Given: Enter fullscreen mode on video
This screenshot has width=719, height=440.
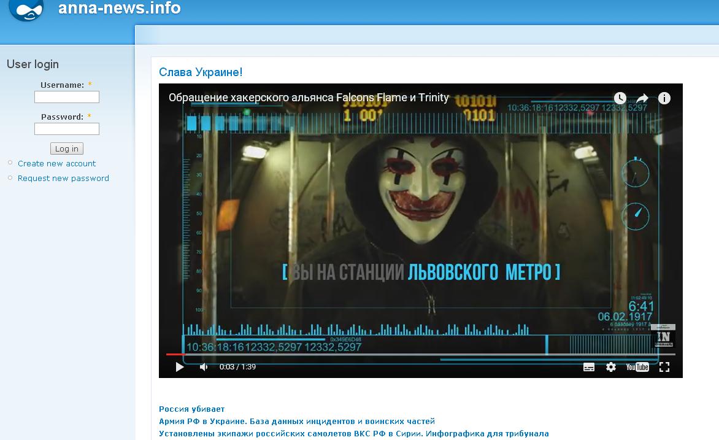Looking at the screenshot, I should coord(664,367).
